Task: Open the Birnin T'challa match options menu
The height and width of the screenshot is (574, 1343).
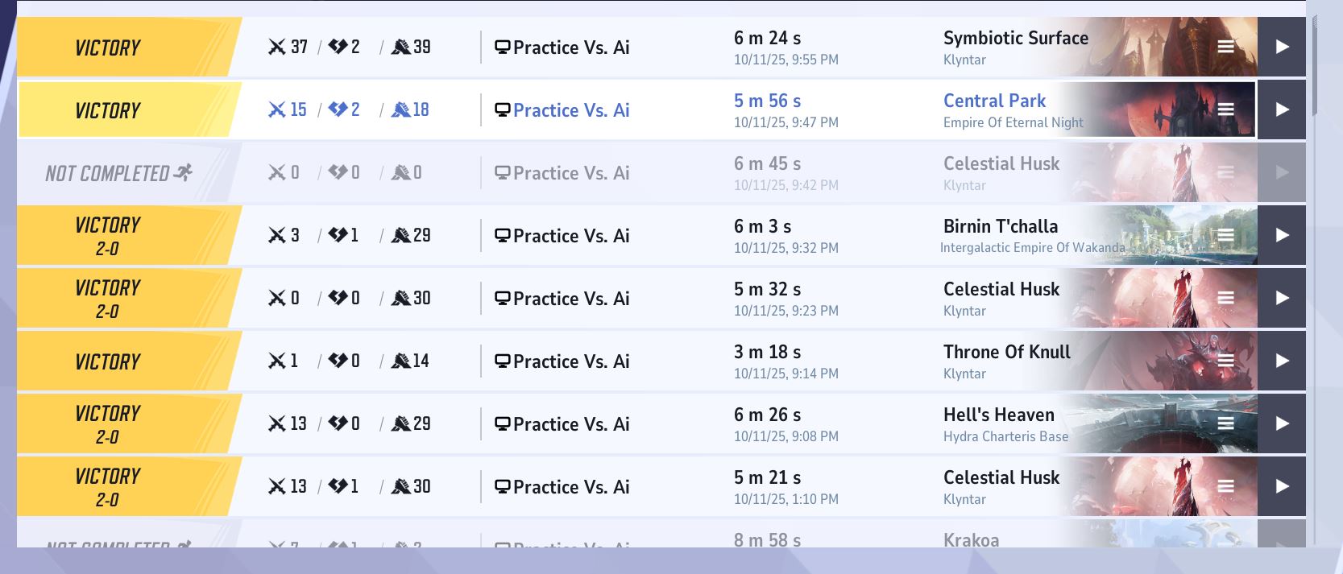Action: [x=1225, y=235]
